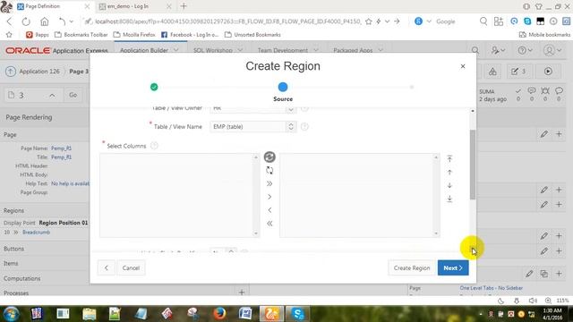Screen dimensions: 573x322
Task: Click the swap columns icon in shuttle
Action: pyautogui.click(x=269, y=170)
